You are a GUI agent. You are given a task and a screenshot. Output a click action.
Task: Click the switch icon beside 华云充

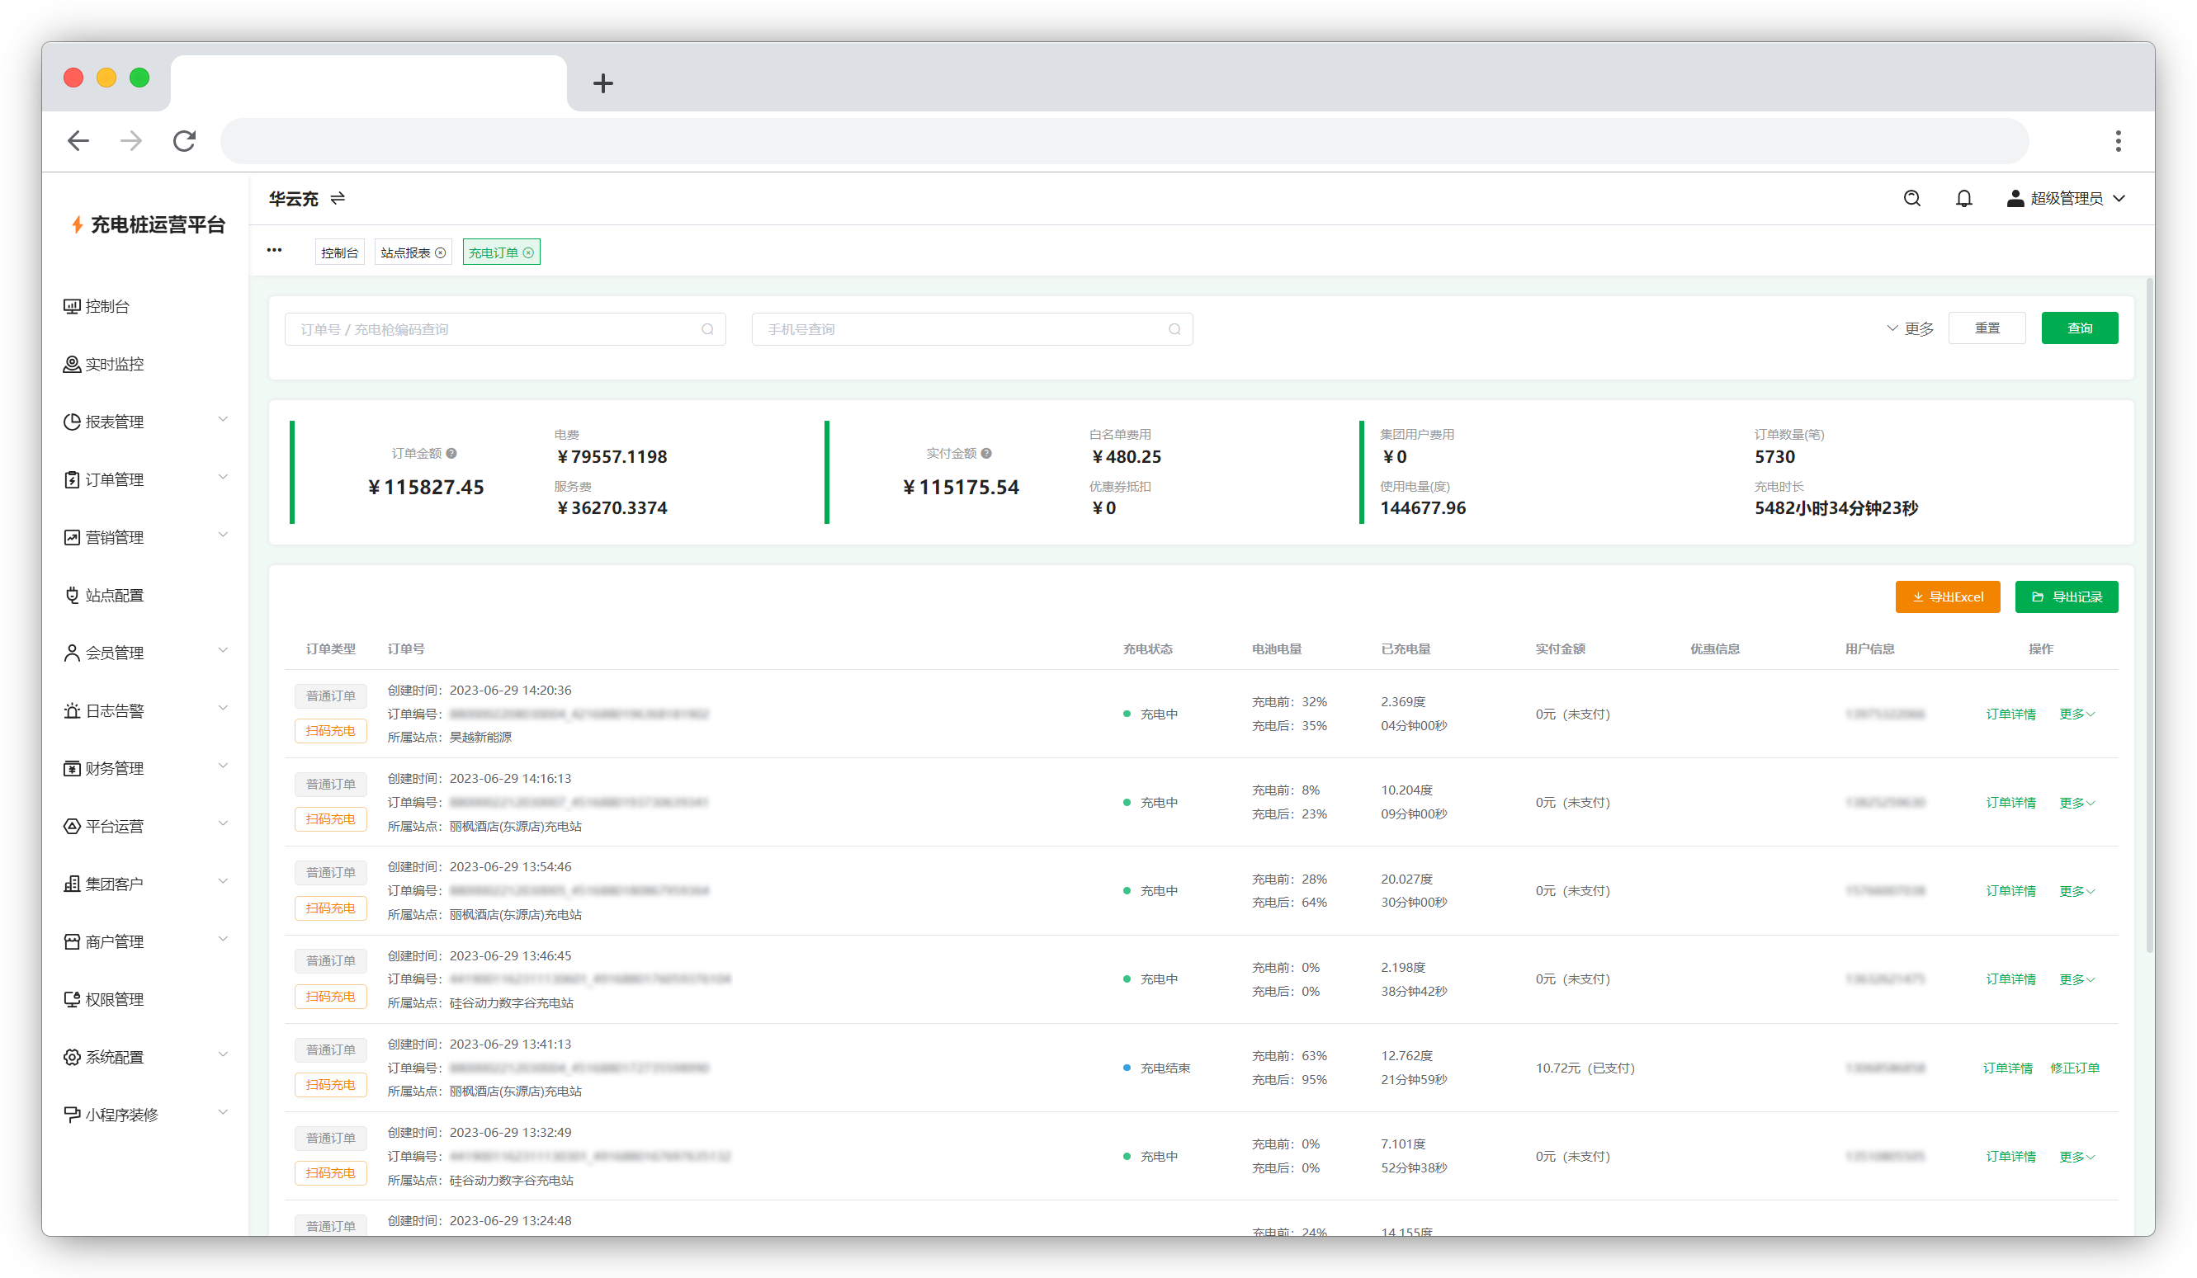338,199
